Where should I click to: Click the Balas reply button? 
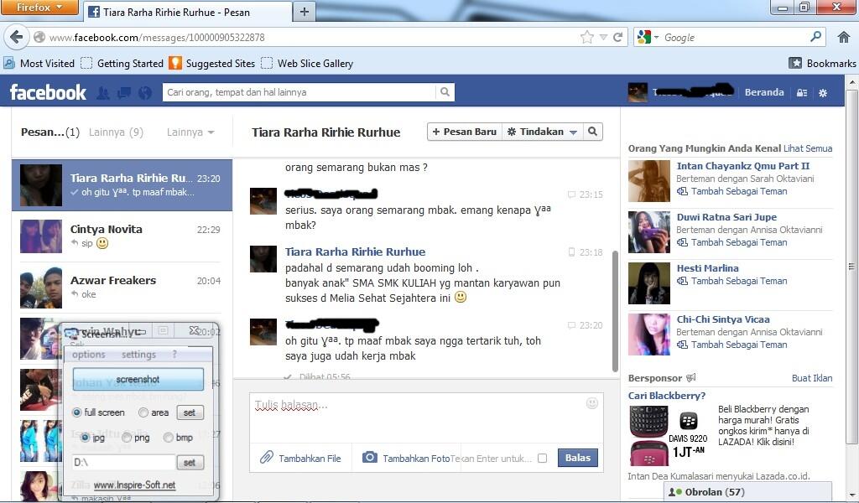(x=578, y=458)
